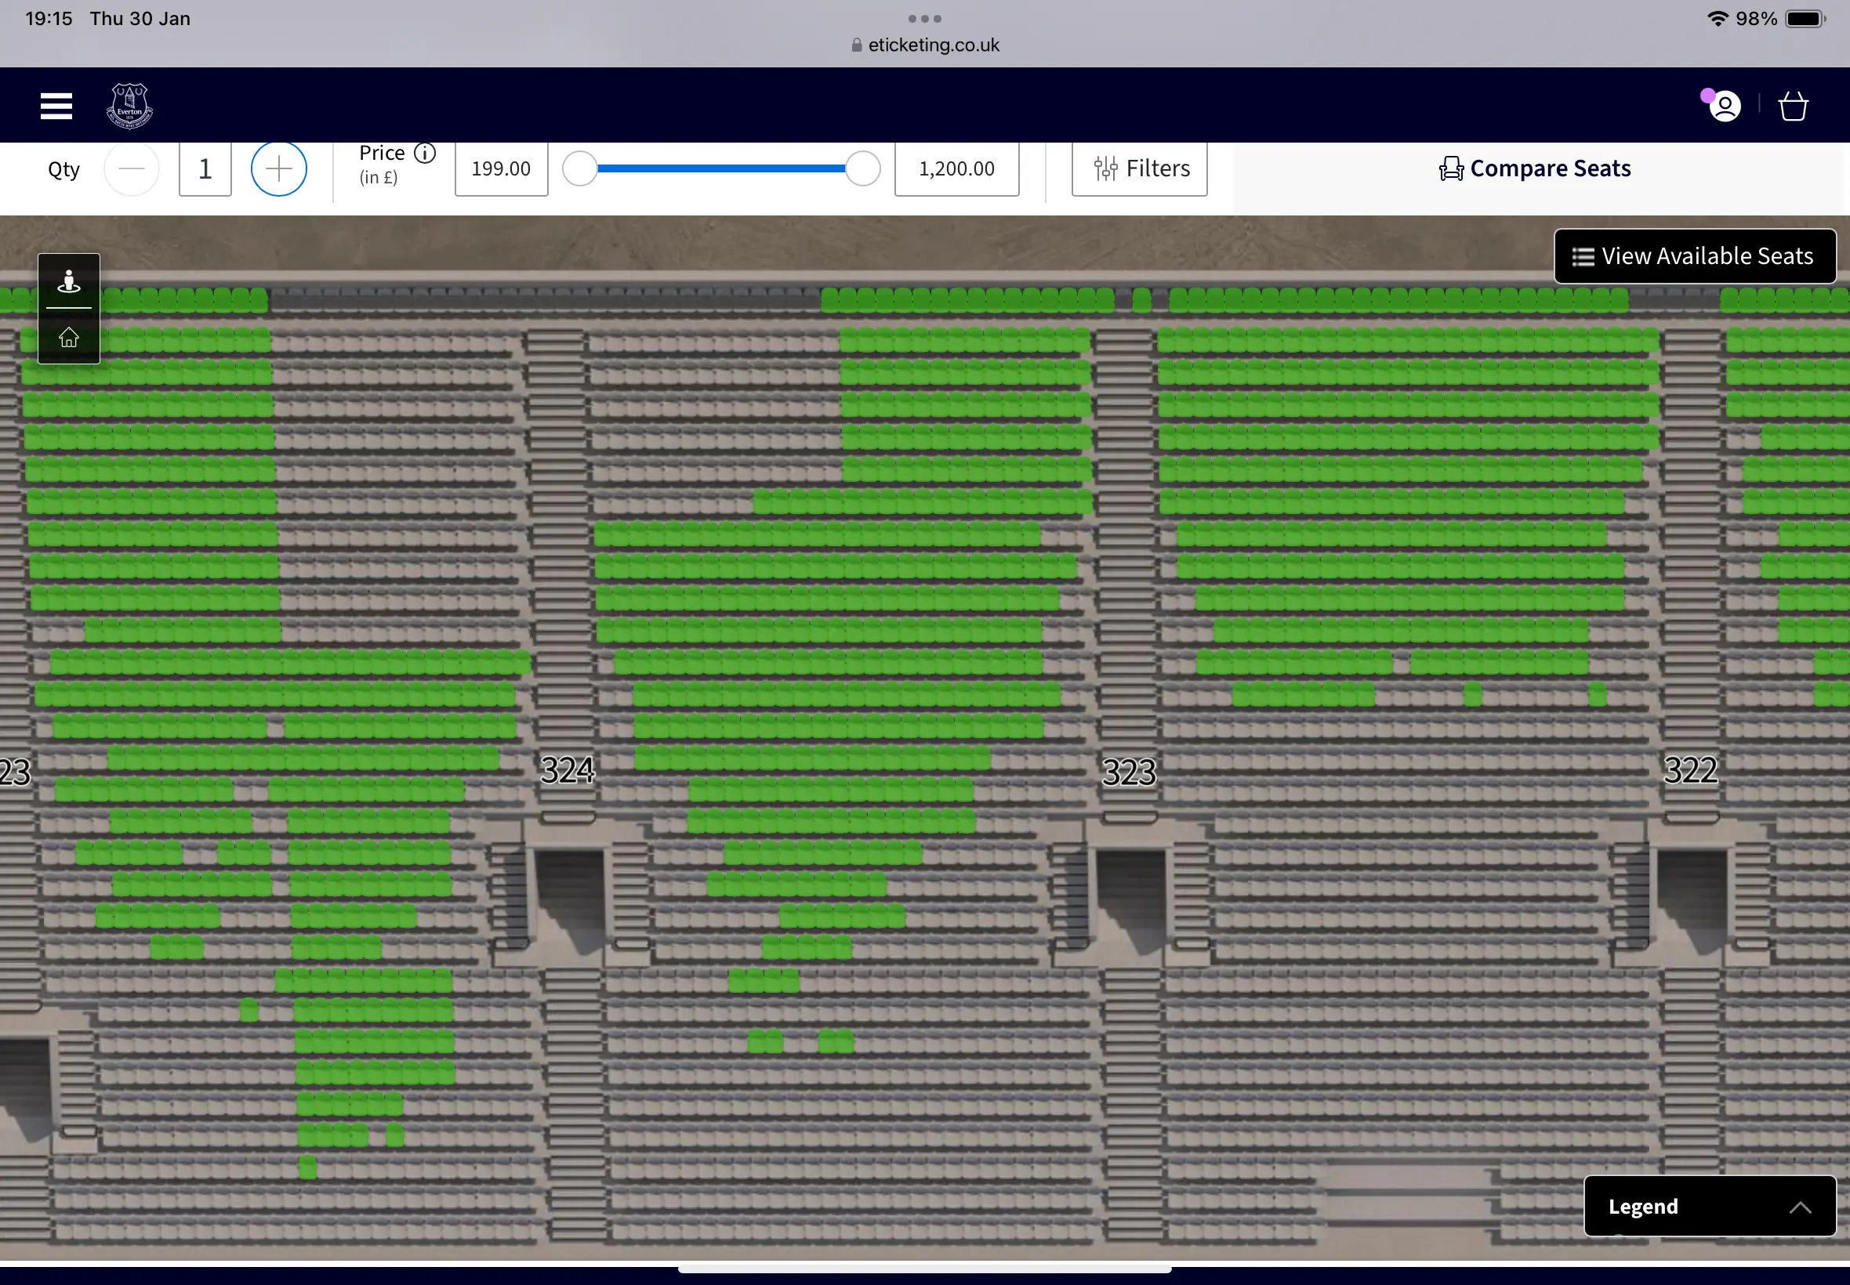Increase ticket quantity with plus button
This screenshot has height=1285, width=1850.
(x=278, y=169)
